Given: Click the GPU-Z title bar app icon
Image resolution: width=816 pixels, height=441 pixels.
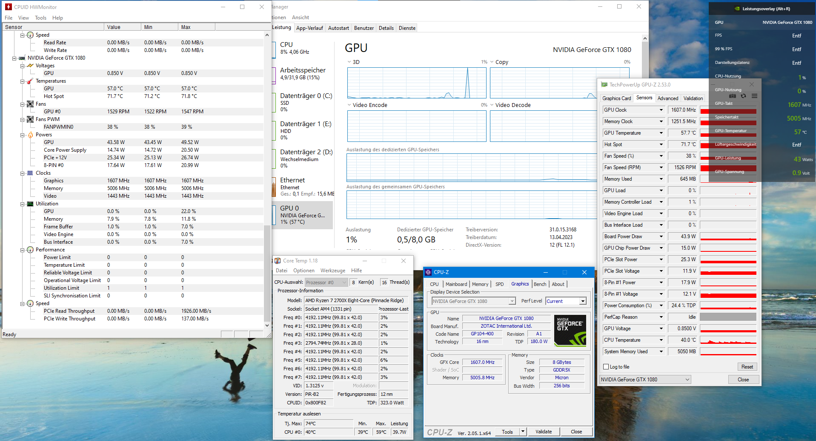Looking at the screenshot, I should click(x=604, y=85).
